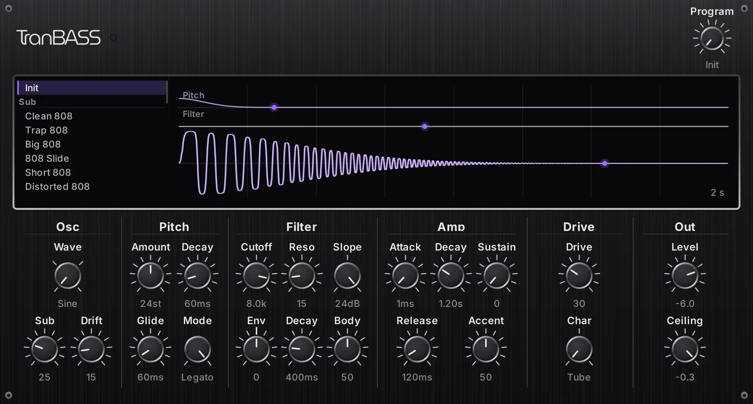The height and width of the screenshot is (404, 753).
Task: Click the Pitch Decay knob
Action: pos(197,276)
